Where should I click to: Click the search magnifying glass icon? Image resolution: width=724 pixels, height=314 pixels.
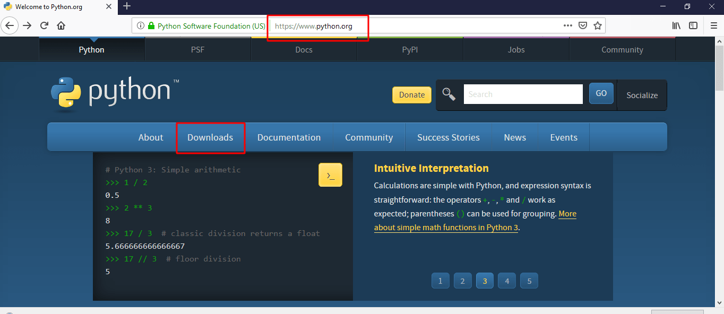tap(449, 94)
